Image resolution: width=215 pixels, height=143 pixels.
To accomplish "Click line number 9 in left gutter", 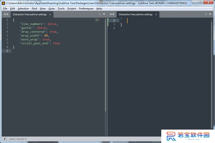I will tap(7, 51).
